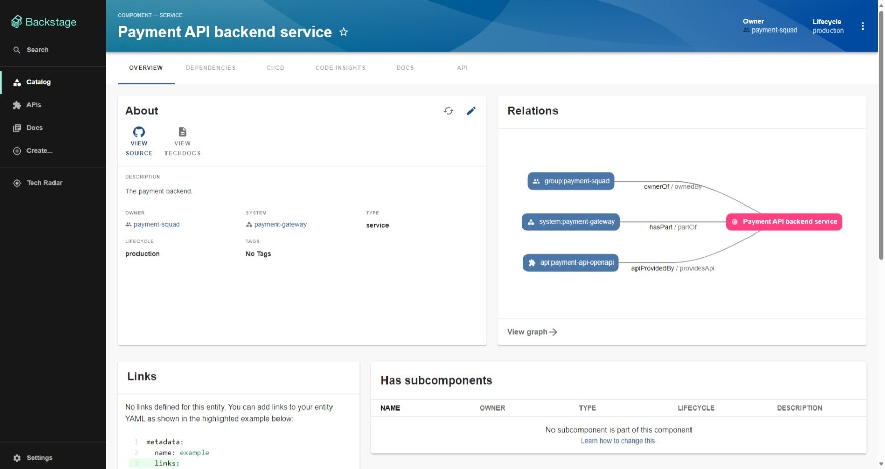Switch to the CI/CD tab
This screenshot has height=469, width=885.
click(x=275, y=68)
